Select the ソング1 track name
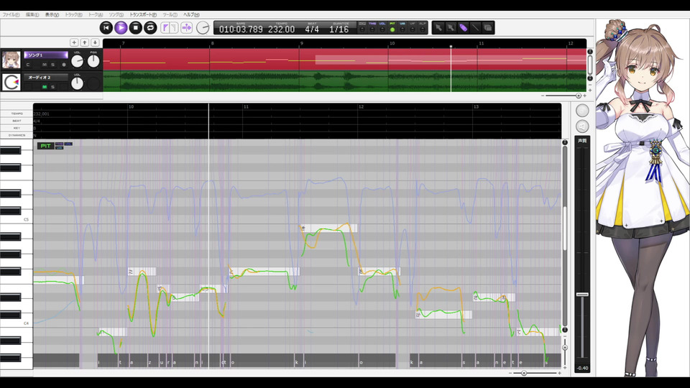690x388 pixels. (x=46, y=55)
